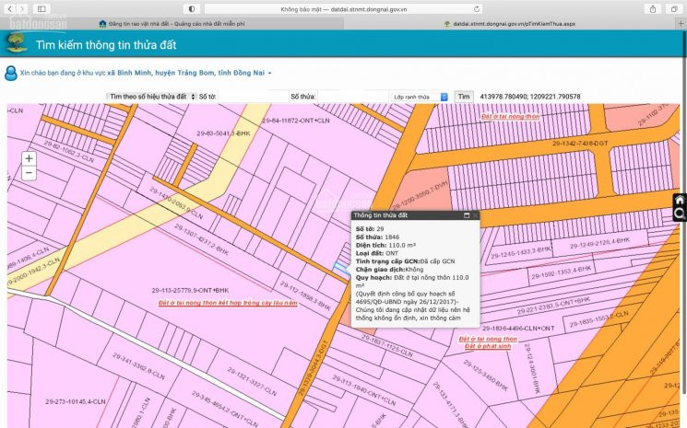The width and height of the screenshot is (687, 428).
Task: Click parcel label 29-1836-4496-CLN+ONT
Action: coord(518,329)
